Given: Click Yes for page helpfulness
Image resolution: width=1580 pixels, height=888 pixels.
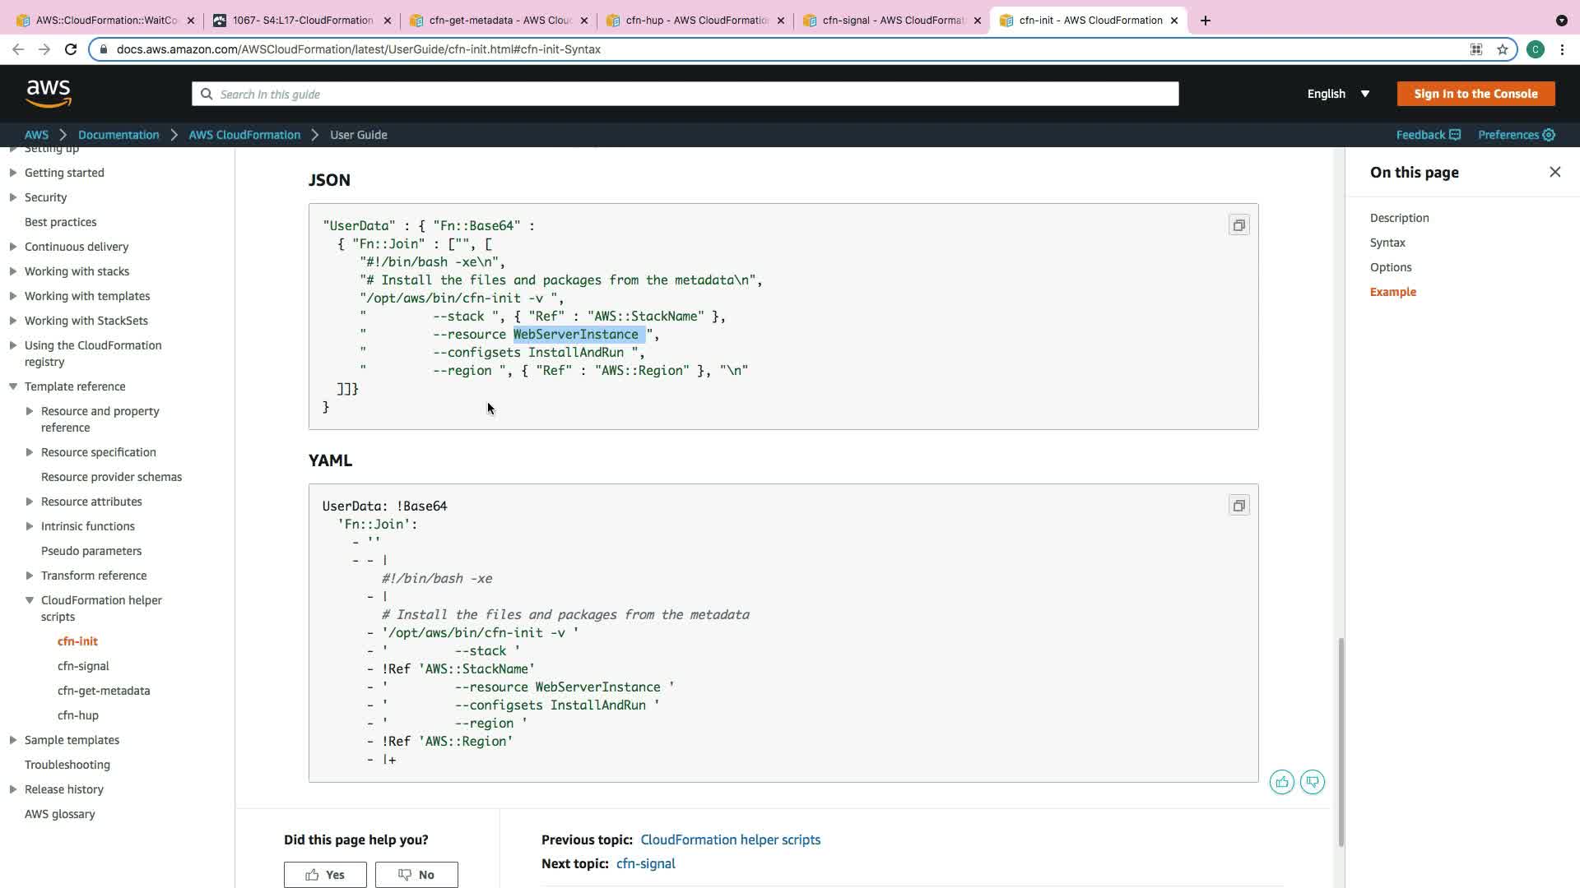Looking at the screenshot, I should coord(325,875).
